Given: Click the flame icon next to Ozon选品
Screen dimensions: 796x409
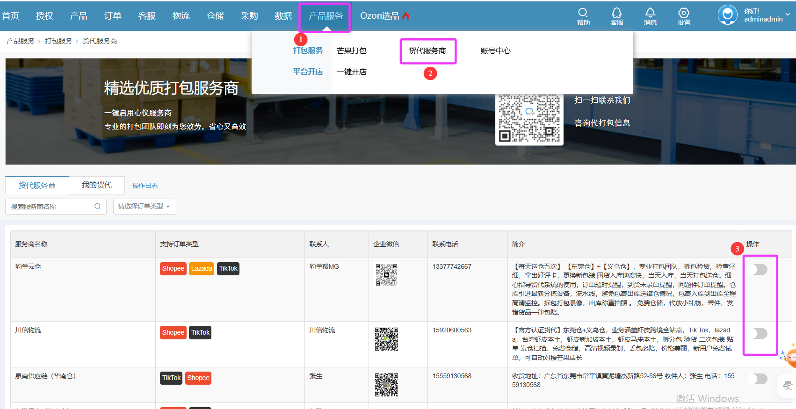Looking at the screenshot, I should tap(406, 15).
